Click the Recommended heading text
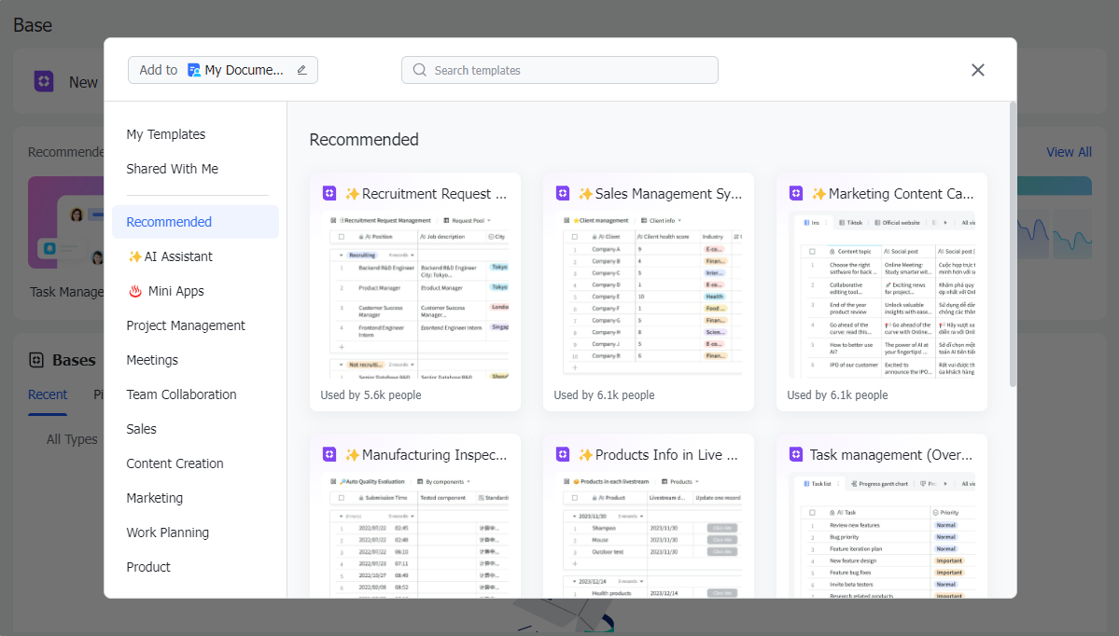Image resolution: width=1119 pixels, height=636 pixels. [x=364, y=140]
